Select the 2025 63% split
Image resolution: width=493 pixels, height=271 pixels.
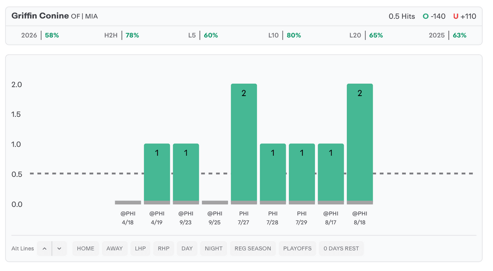447,35
